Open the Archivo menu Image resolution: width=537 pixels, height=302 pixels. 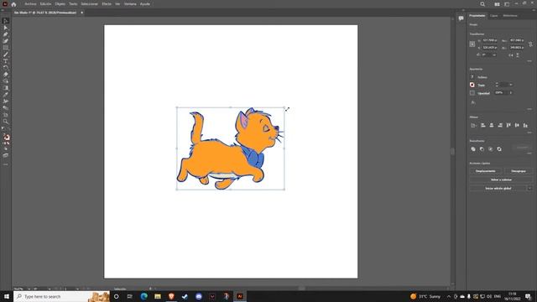30,4
